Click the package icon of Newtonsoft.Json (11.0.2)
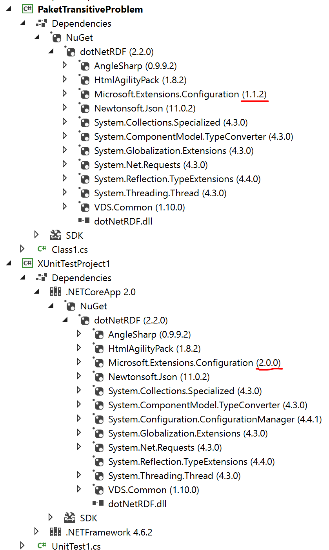The height and width of the screenshot is (550, 329). coord(85,108)
